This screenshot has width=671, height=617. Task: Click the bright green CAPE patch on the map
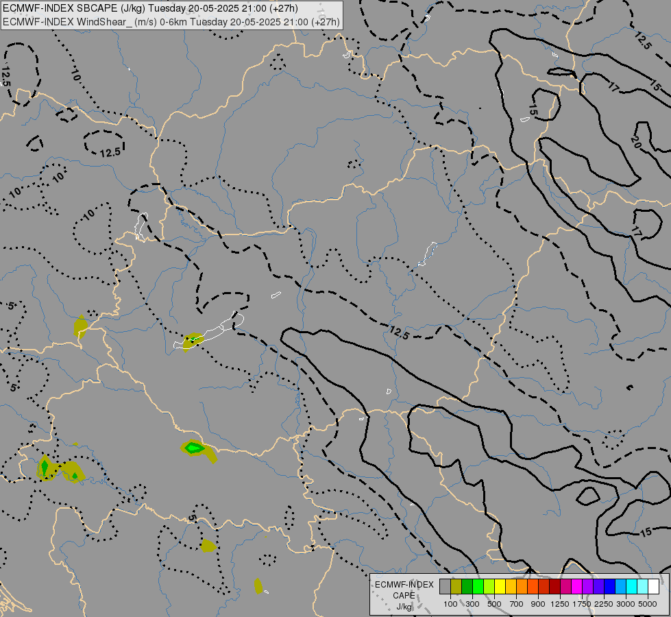(x=195, y=448)
